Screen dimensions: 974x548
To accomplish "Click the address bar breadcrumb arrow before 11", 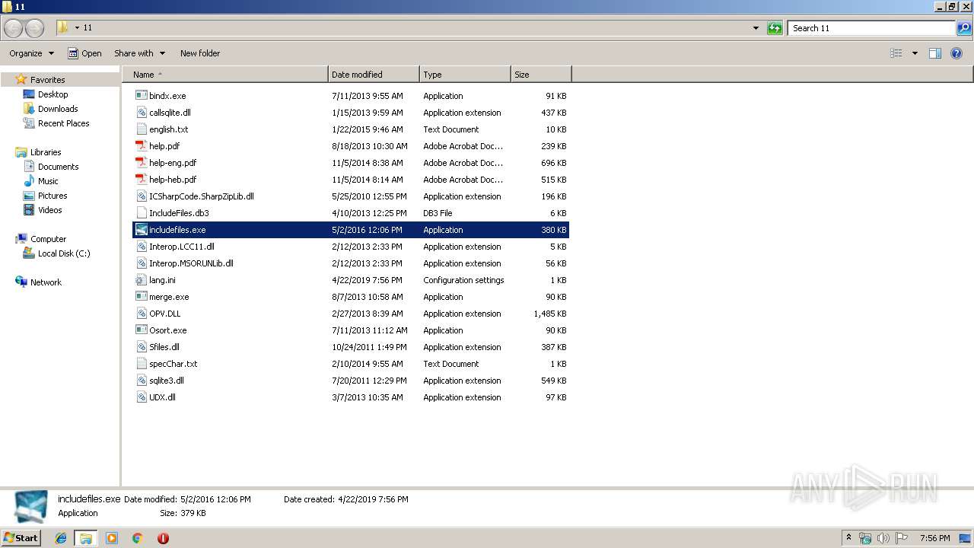I will 77,28.
